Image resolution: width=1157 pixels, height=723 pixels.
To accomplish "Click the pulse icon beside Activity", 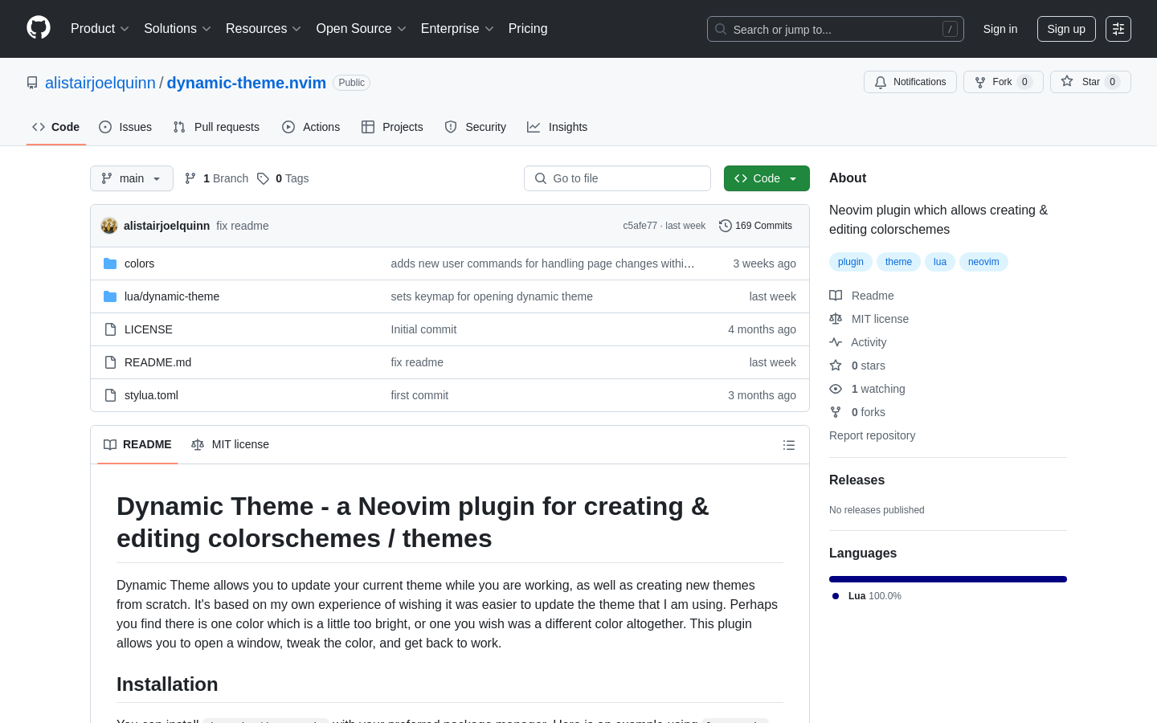I will 836,342.
